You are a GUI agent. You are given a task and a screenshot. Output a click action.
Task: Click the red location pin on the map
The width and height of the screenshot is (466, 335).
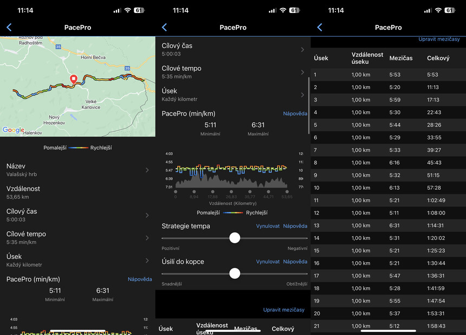73,79
